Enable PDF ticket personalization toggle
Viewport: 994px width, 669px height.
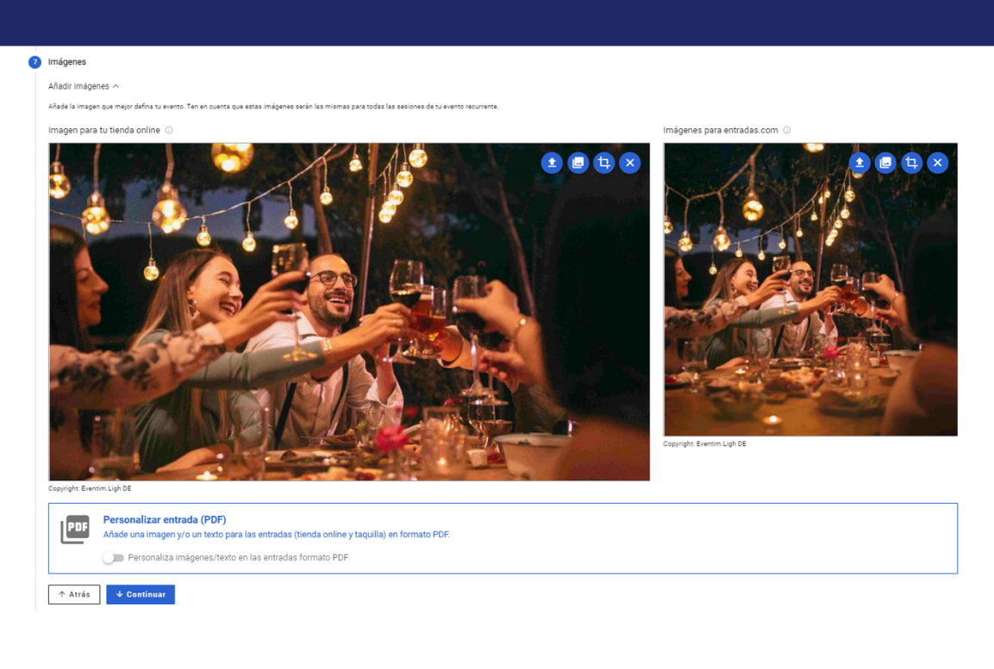[x=113, y=558]
